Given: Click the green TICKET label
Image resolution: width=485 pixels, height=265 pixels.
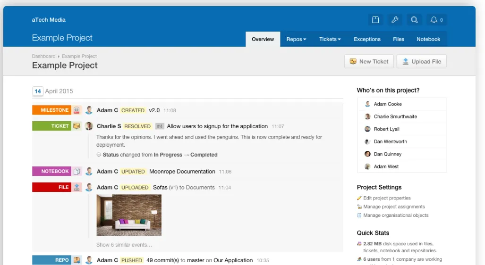Looking at the screenshot, I should [x=51, y=126].
